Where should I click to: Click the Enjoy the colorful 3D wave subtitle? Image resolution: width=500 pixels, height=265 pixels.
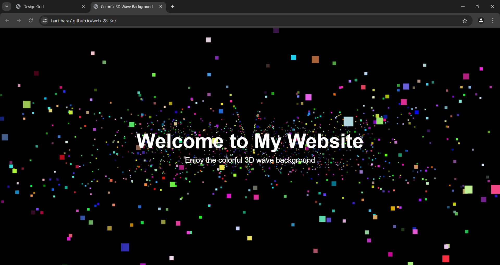point(250,160)
